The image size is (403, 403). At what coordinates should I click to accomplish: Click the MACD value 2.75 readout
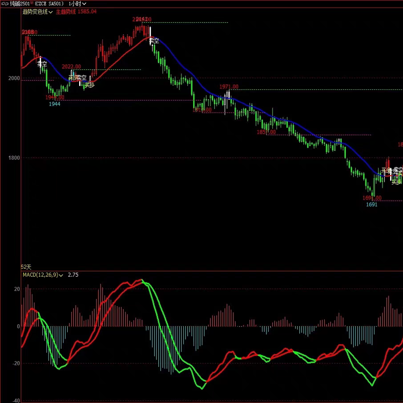coord(73,275)
